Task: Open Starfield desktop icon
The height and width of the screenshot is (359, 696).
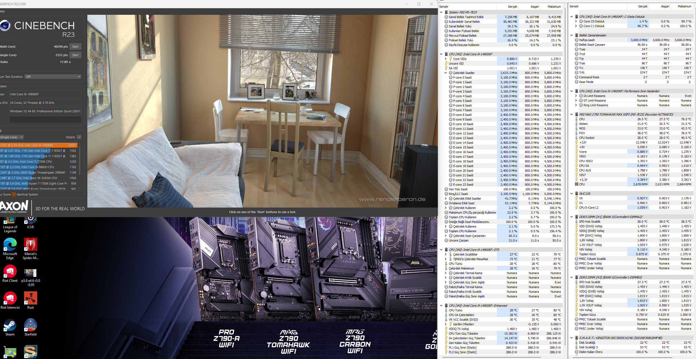Action: (30, 327)
